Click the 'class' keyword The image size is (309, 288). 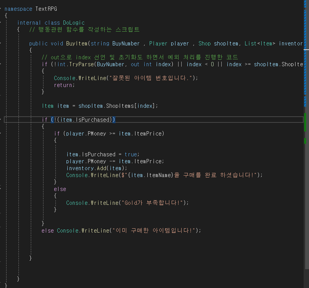(x=52, y=23)
